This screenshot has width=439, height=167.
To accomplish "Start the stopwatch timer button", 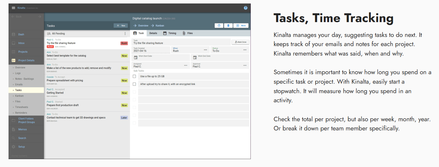I will [x=219, y=26].
